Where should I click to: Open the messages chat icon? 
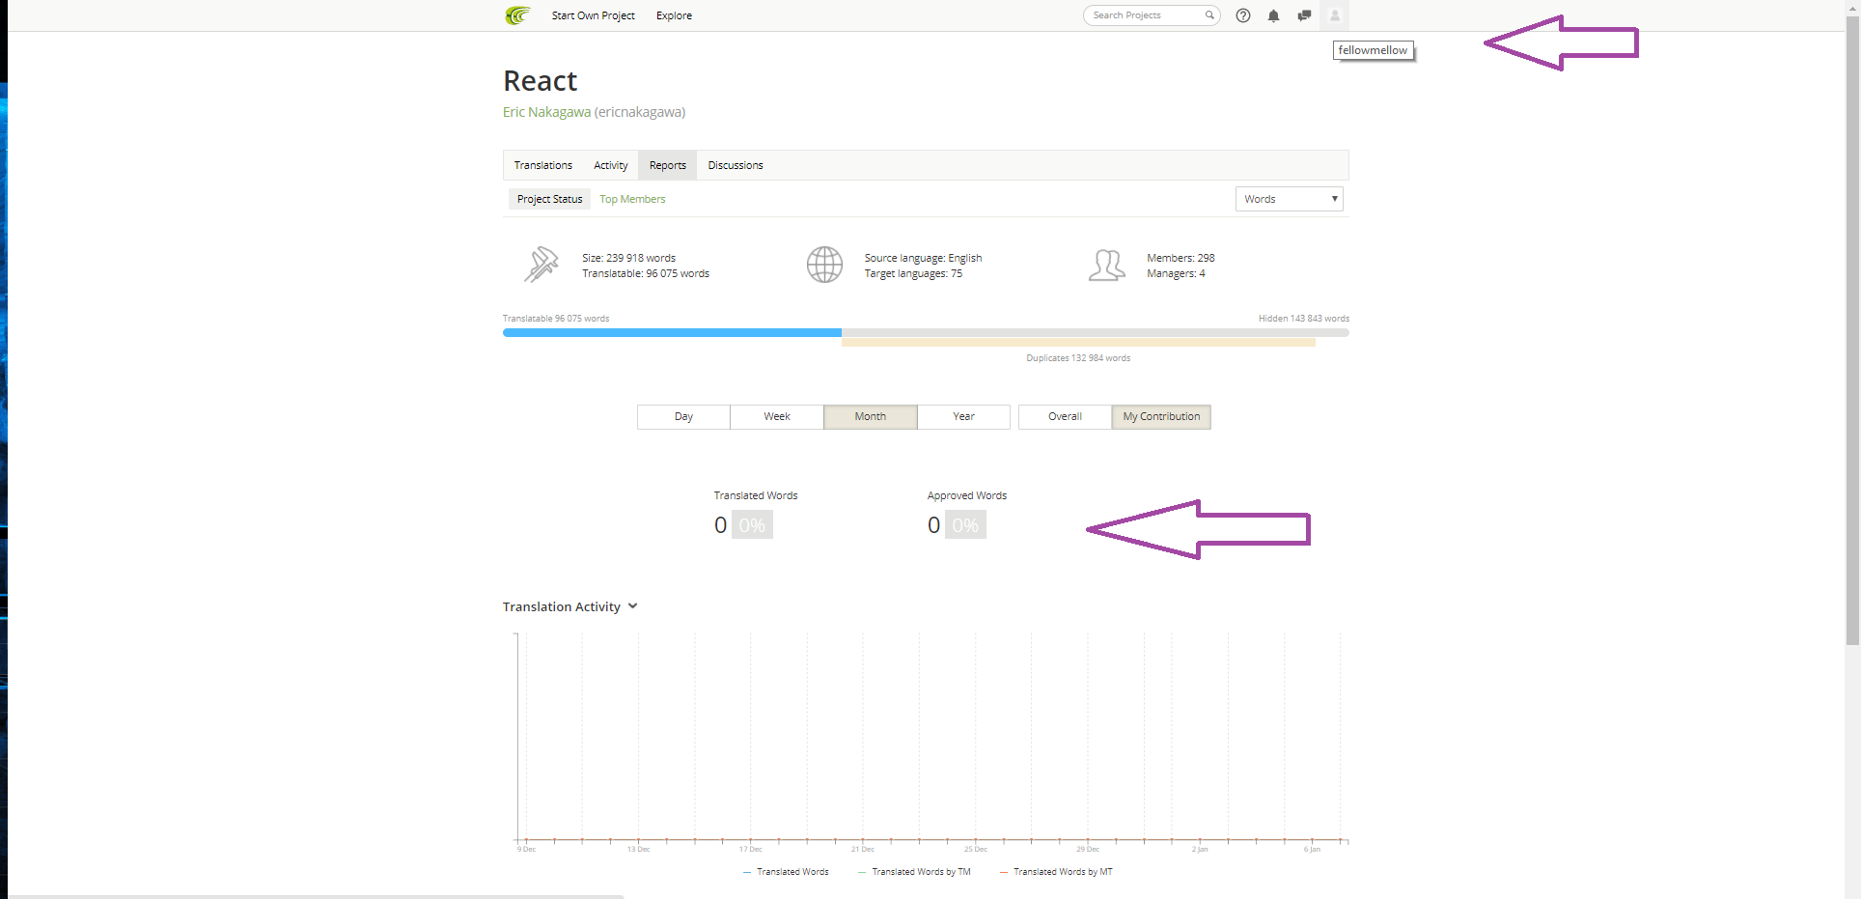coord(1304,15)
